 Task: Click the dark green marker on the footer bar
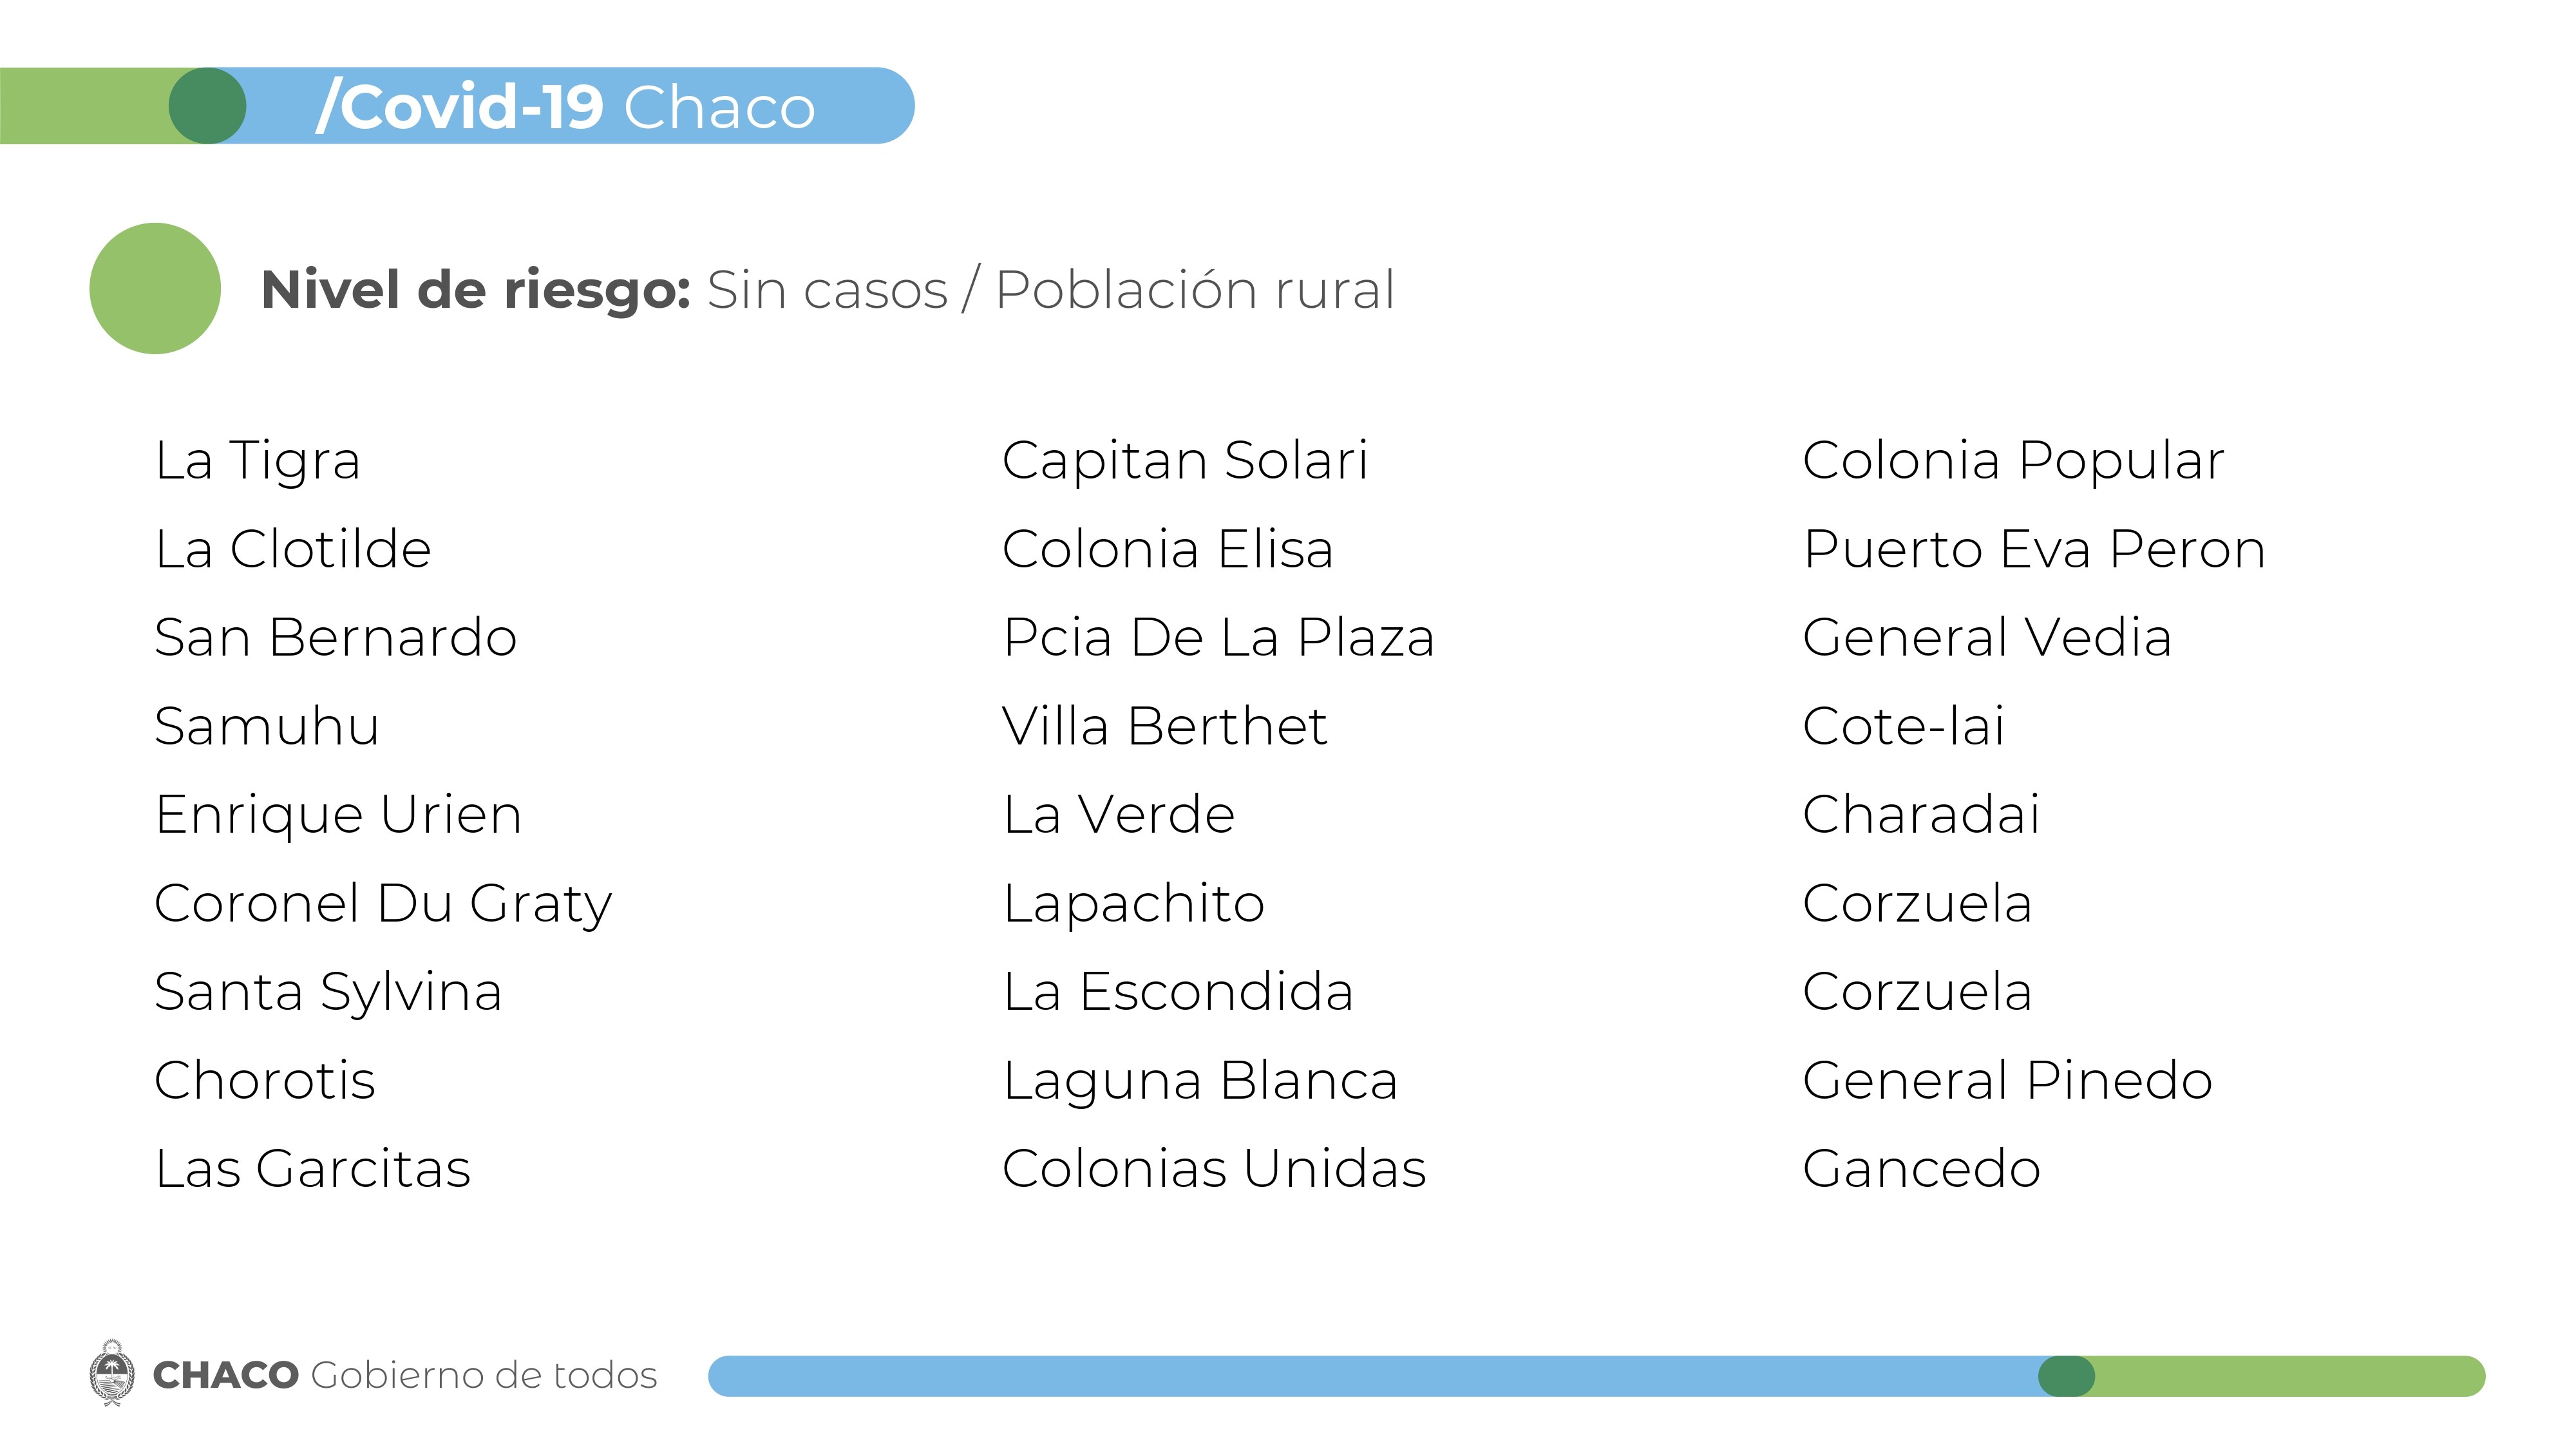(x=2066, y=1376)
